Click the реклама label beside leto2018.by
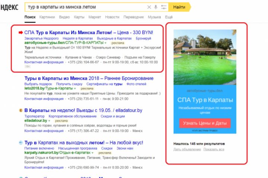The image size is (268, 178). pyautogui.click(x=87, y=89)
